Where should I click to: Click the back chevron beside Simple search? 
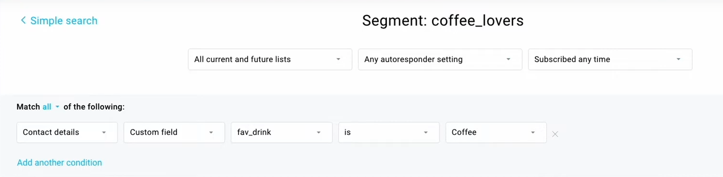click(x=23, y=20)
